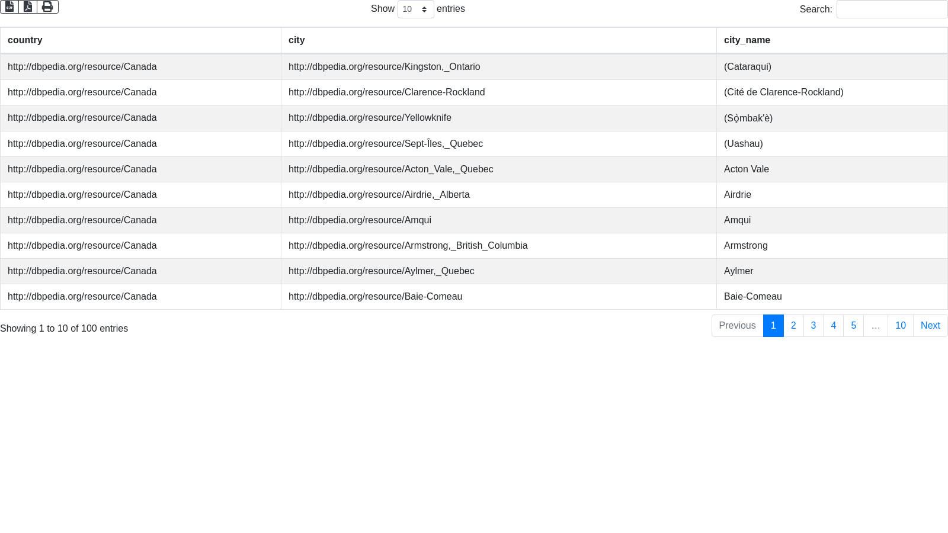This screenshot has width=948, height=533.
Task: Click the Previous pagination button
Action: (x=737, y=326)
